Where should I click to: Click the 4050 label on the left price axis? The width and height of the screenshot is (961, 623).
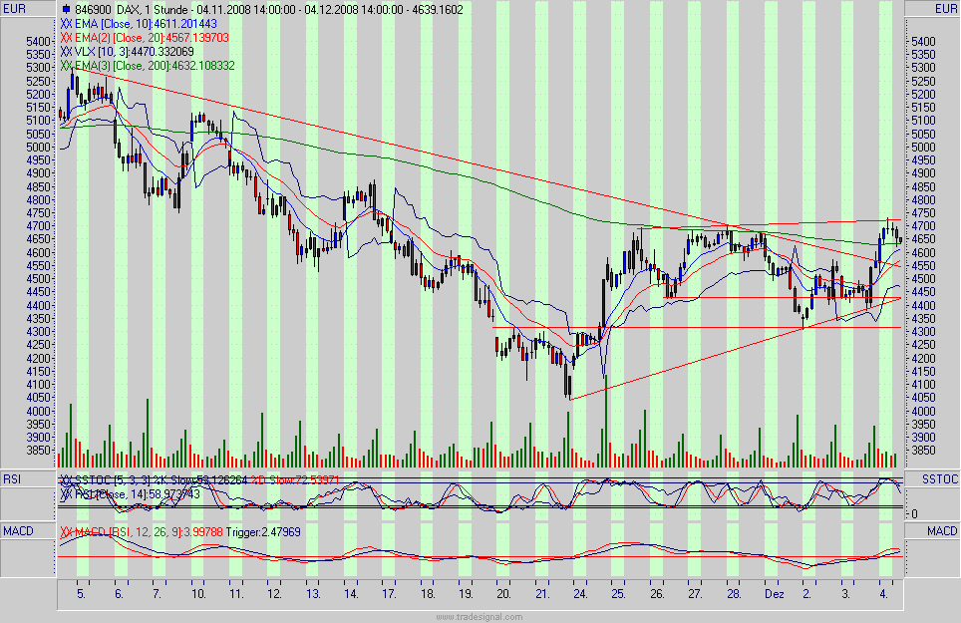coord(39,398)
